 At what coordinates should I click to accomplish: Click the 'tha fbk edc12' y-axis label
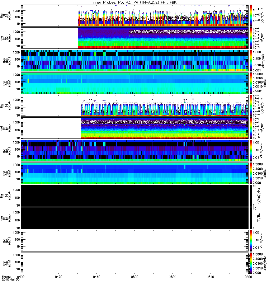point(7,61)
